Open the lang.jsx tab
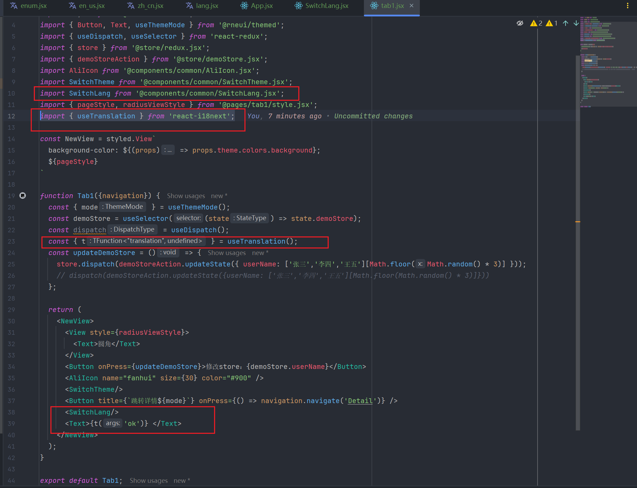The image size is (637, 488). click(x=202, y=6)
